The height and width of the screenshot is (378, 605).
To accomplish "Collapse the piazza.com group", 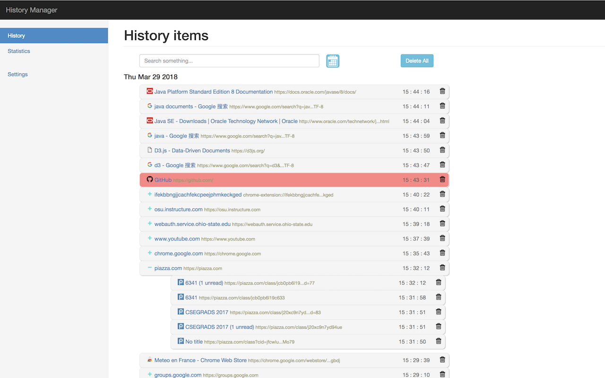I will tap(150, 267).
